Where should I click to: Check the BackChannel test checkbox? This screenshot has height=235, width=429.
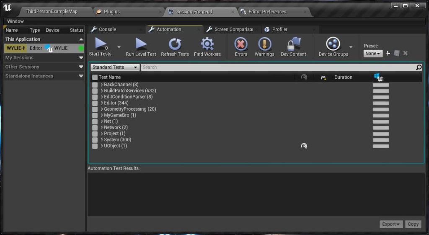pyautogui.click(x=95, y=85)
